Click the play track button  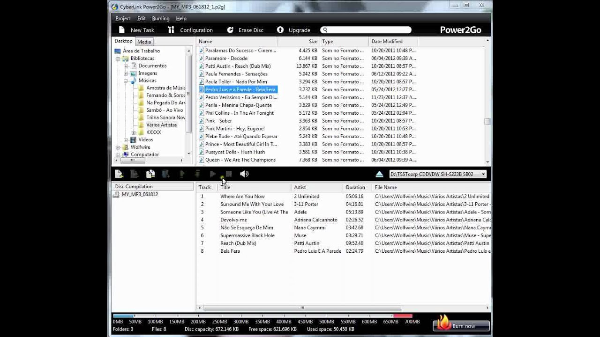[x=213, y=174]
